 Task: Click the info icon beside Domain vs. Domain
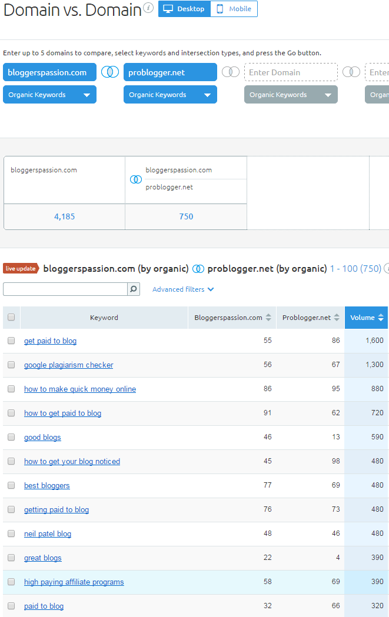[148, 8]
